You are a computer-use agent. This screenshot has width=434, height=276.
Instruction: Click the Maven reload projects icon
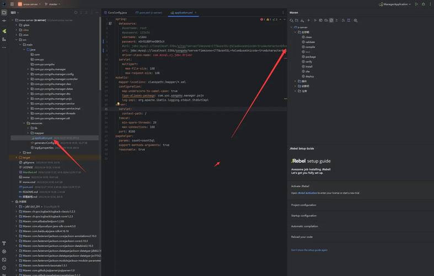(291, 20)
